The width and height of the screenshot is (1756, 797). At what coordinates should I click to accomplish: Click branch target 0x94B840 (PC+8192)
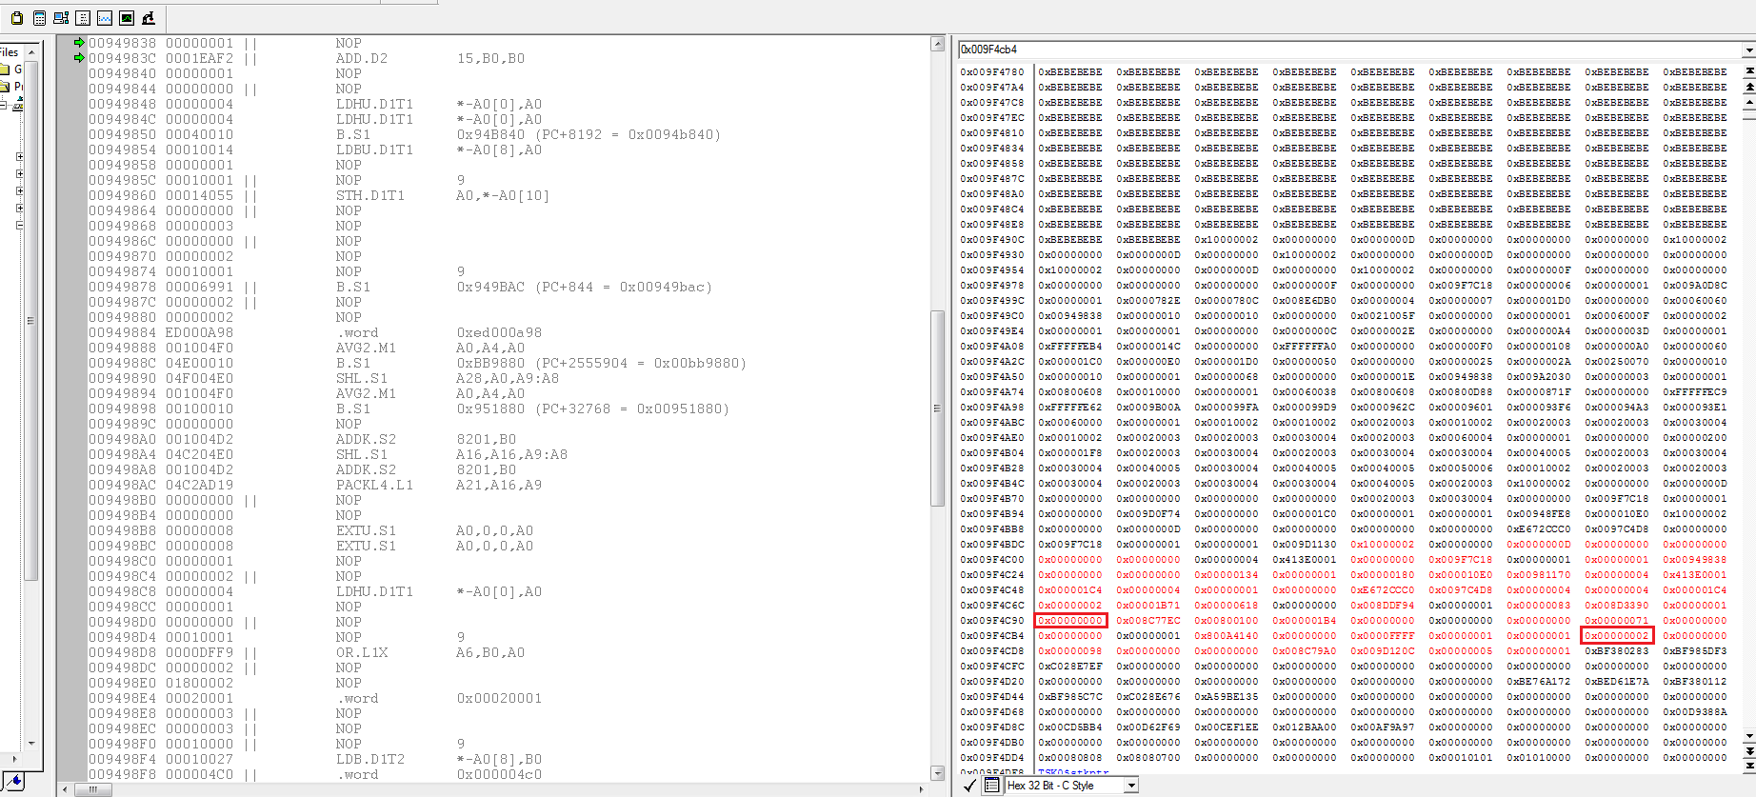click(x=589, y=134)
